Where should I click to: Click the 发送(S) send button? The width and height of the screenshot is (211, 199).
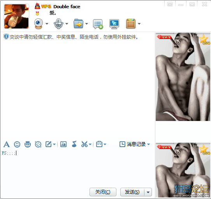pos(132,192)
